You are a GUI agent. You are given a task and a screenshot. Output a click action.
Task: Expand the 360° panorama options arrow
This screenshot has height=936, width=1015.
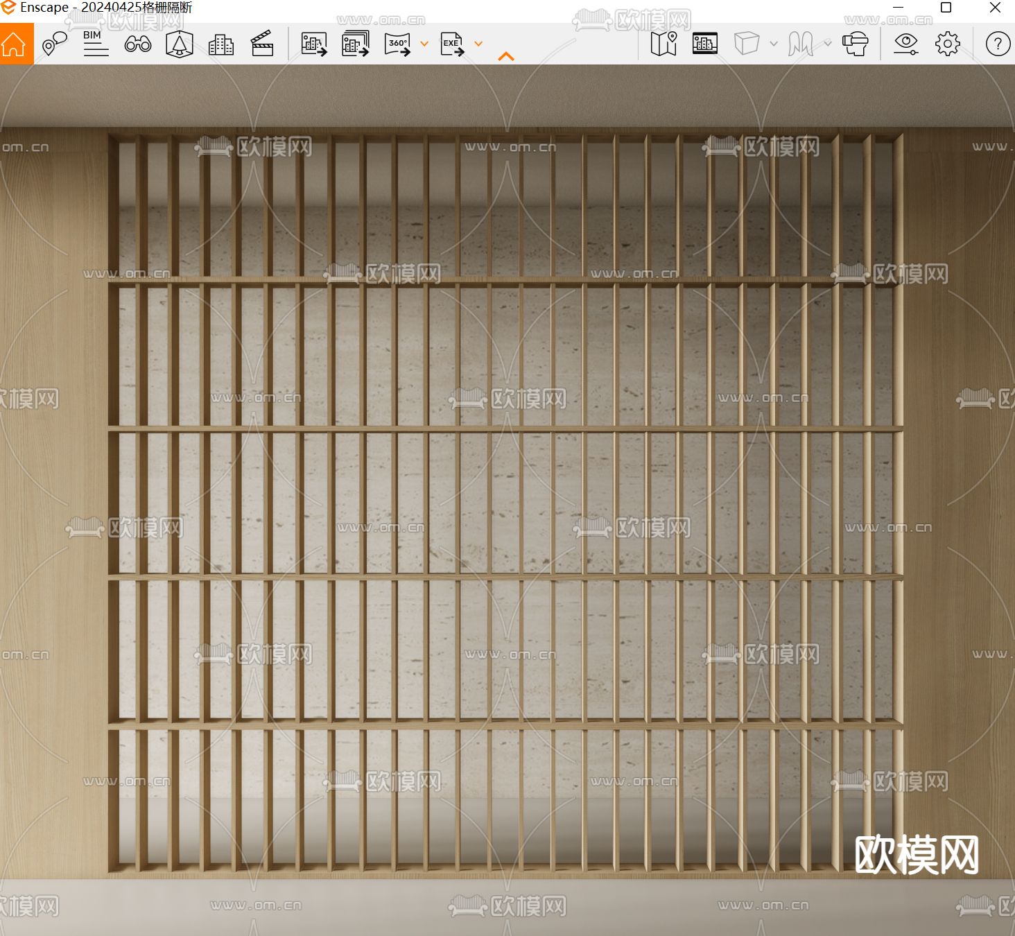click(x=424, y=44)
